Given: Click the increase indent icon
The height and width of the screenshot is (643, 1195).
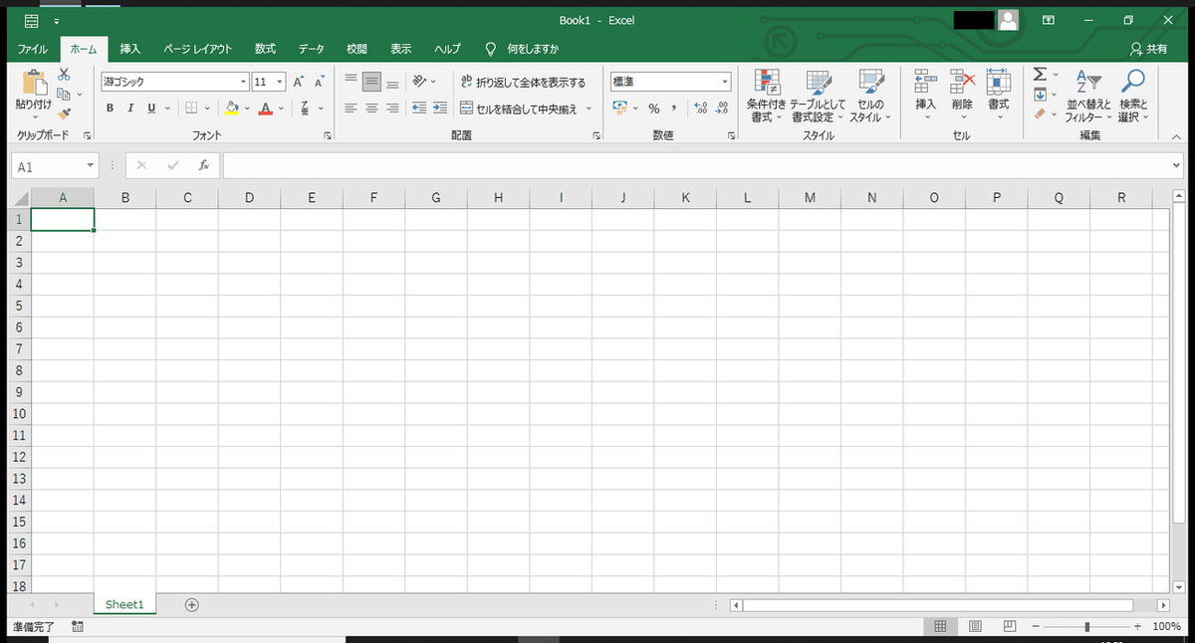Looking at the screenshot, I should [x=440, y=108].
